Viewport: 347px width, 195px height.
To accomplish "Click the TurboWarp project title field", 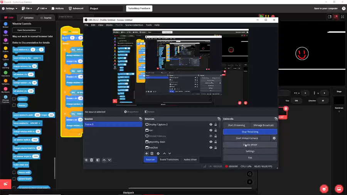I will click(x=106, y=8).
